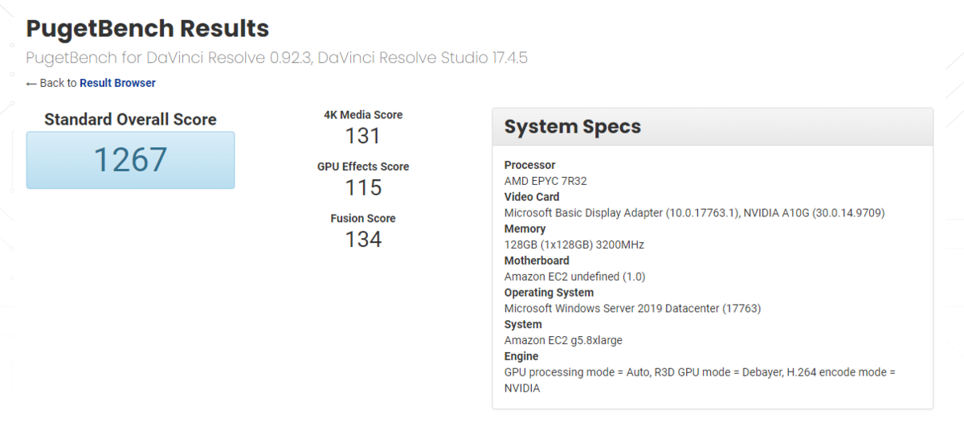
Task: Click the 1267 overall score box
Action: (130, 160)
